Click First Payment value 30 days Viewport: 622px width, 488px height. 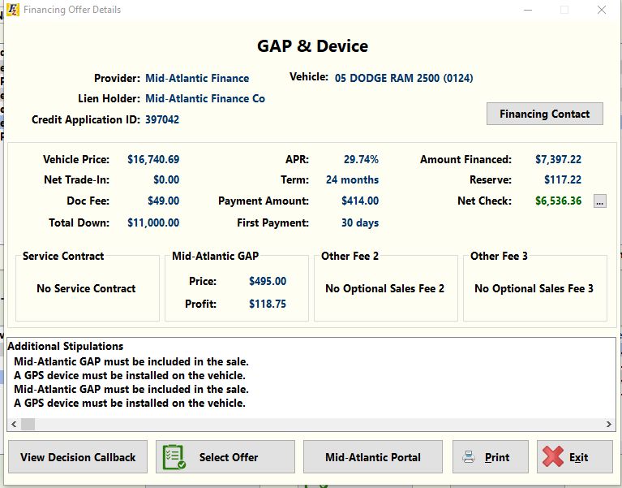pos(360,222)
